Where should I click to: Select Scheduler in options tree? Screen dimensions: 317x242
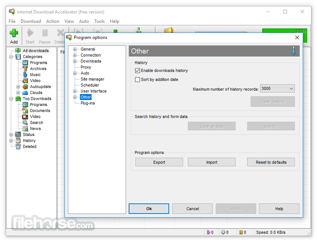click(90, 85)
